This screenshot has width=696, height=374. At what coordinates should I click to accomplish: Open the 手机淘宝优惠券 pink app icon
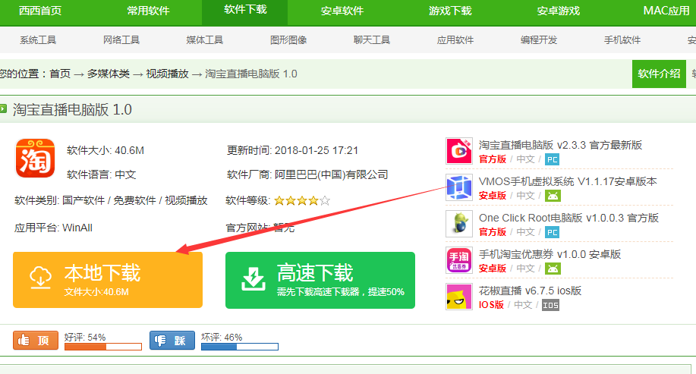point(459,260)
